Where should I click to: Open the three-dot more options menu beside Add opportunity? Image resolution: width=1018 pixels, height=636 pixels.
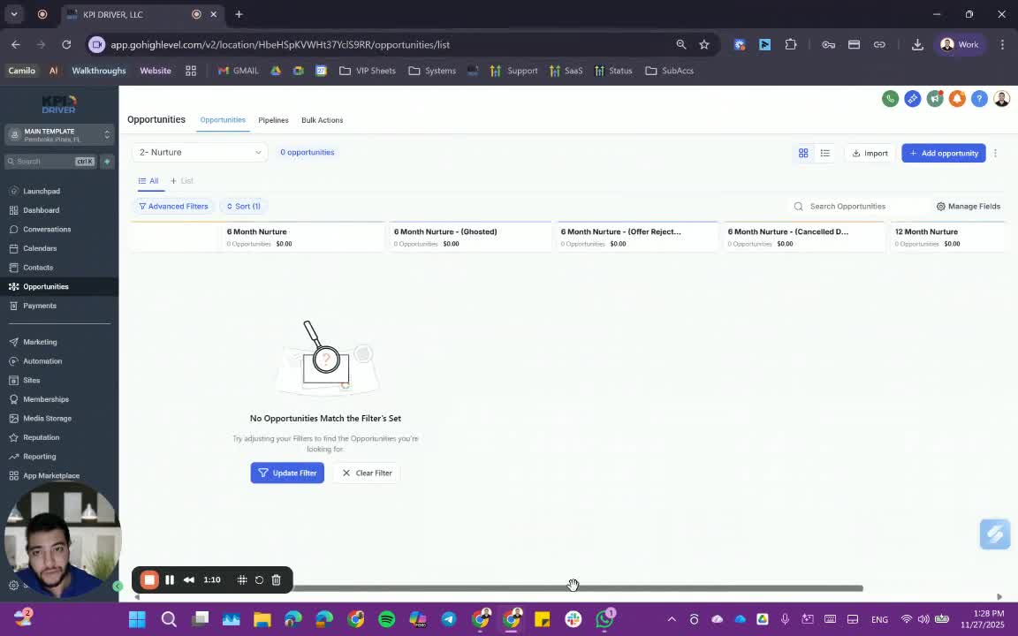coord(995,153)
